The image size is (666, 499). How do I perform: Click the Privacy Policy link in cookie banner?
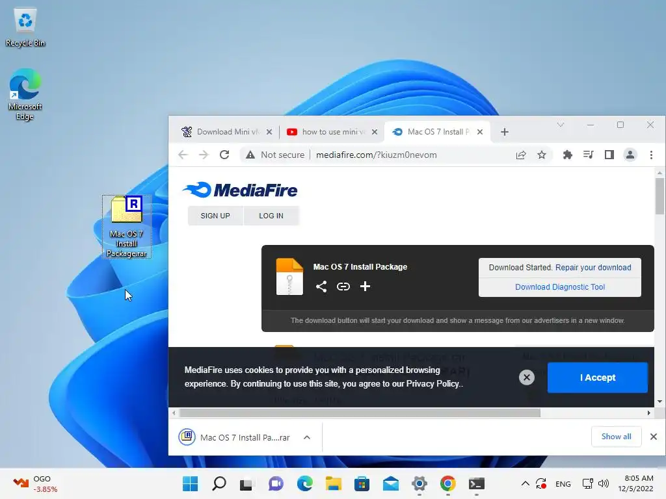click(x=433, y=383)
